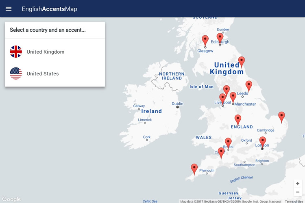Screen dimensions: 305x203
Task: Click the map pin at Edinburgh
Action: 220,38
